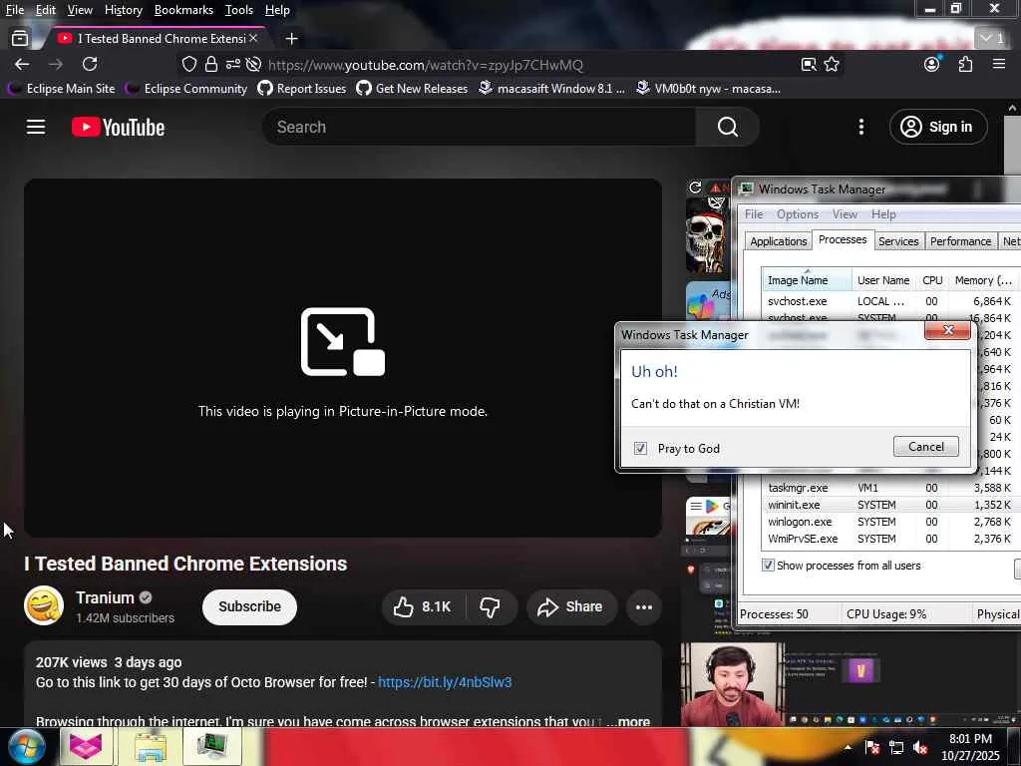Click the Sign in button

coord(938,127)
